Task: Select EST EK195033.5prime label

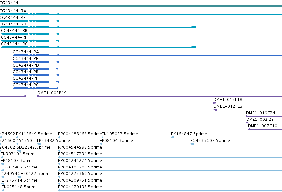Action: click(x=120, y=134)
